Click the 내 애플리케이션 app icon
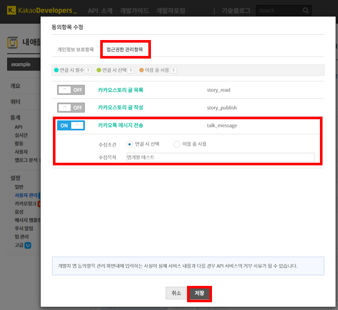Image resolution: width=338 pixels, height=310 pixels. [12, 42]
